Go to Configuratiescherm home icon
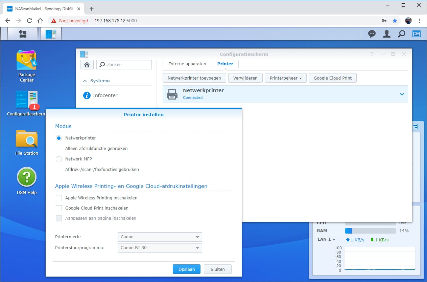 tap(87, 65)
